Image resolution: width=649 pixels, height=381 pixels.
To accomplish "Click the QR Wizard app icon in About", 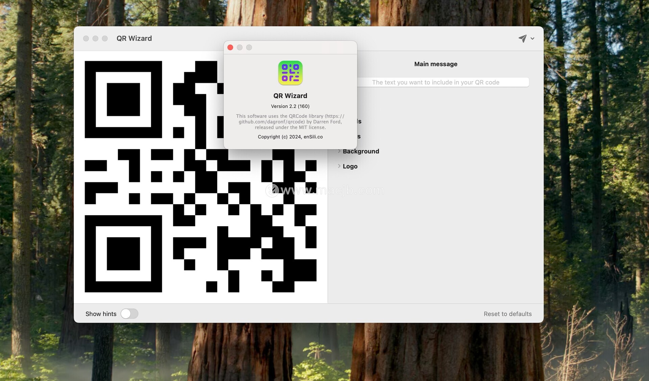I will click(x=290, y=73).
